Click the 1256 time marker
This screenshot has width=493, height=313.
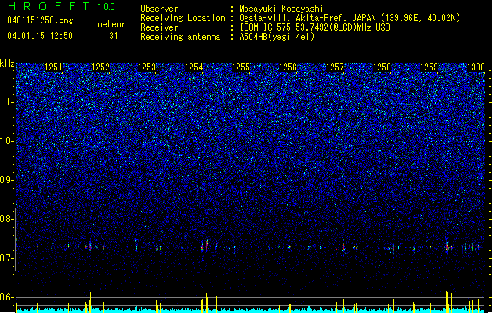[288, 67]
